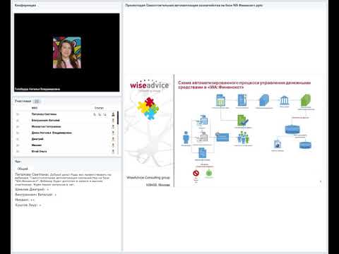The image size is (339, 254).
Task: Select participant 'Михаил' in the list
Action: pyautogui.click(x=37, y=145)
